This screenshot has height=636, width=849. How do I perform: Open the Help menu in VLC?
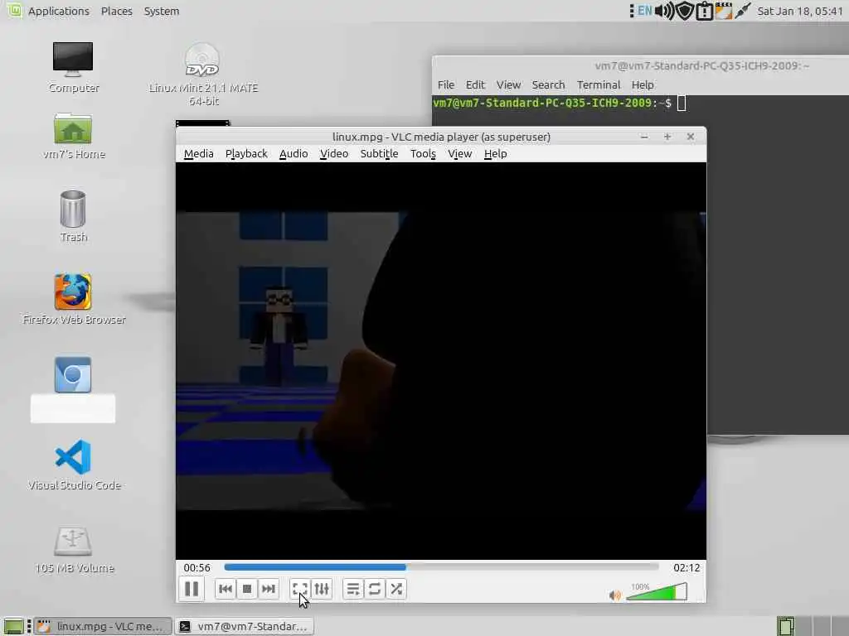pyautogui.click(x=496, y=153)
